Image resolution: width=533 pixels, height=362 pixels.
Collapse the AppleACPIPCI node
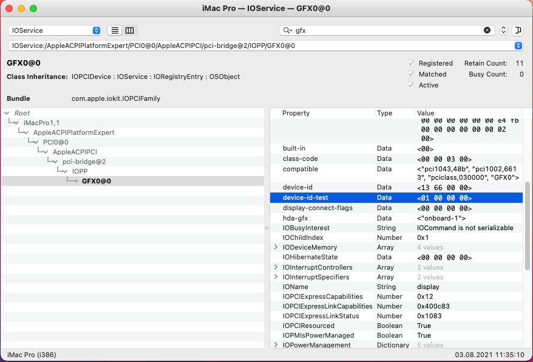(x=46, y=152)
